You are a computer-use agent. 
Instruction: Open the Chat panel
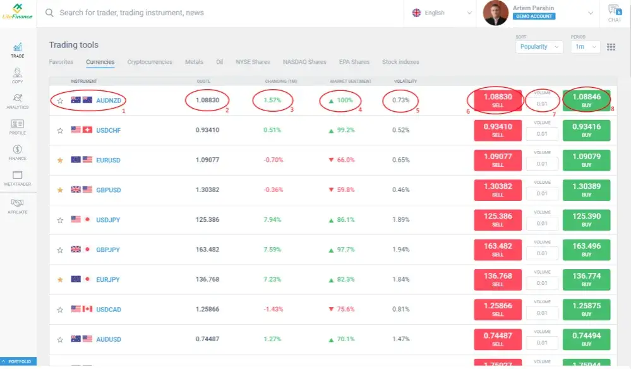pos(615,13)
